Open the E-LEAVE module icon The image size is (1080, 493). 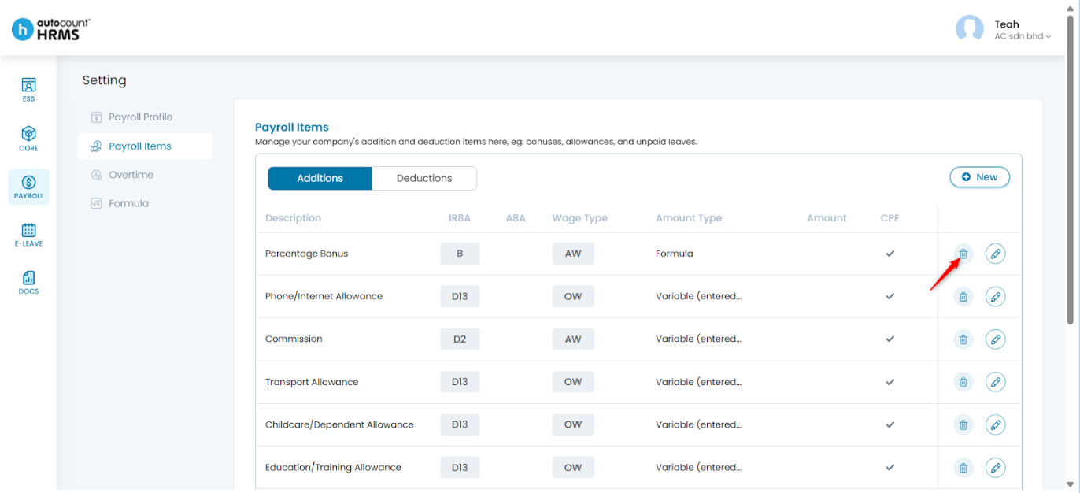[x=28, y=235]
